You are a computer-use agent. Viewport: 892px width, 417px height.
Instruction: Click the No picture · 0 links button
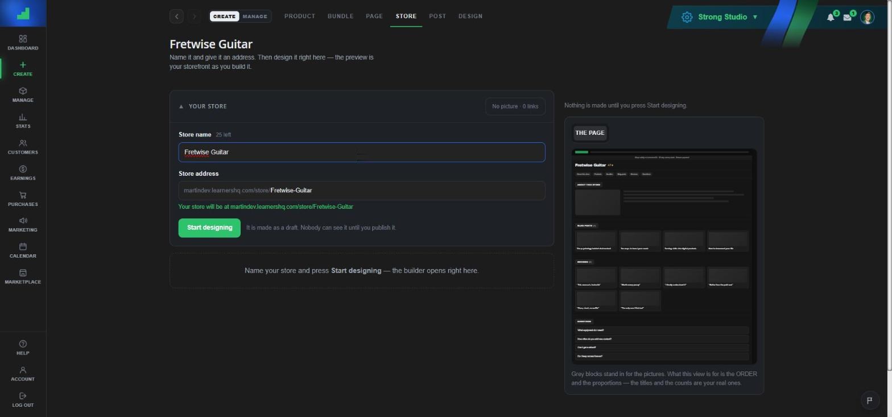click(515, 106)
